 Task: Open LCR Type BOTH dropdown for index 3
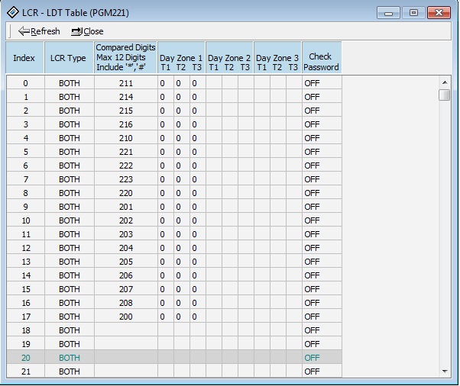[70, 124]
